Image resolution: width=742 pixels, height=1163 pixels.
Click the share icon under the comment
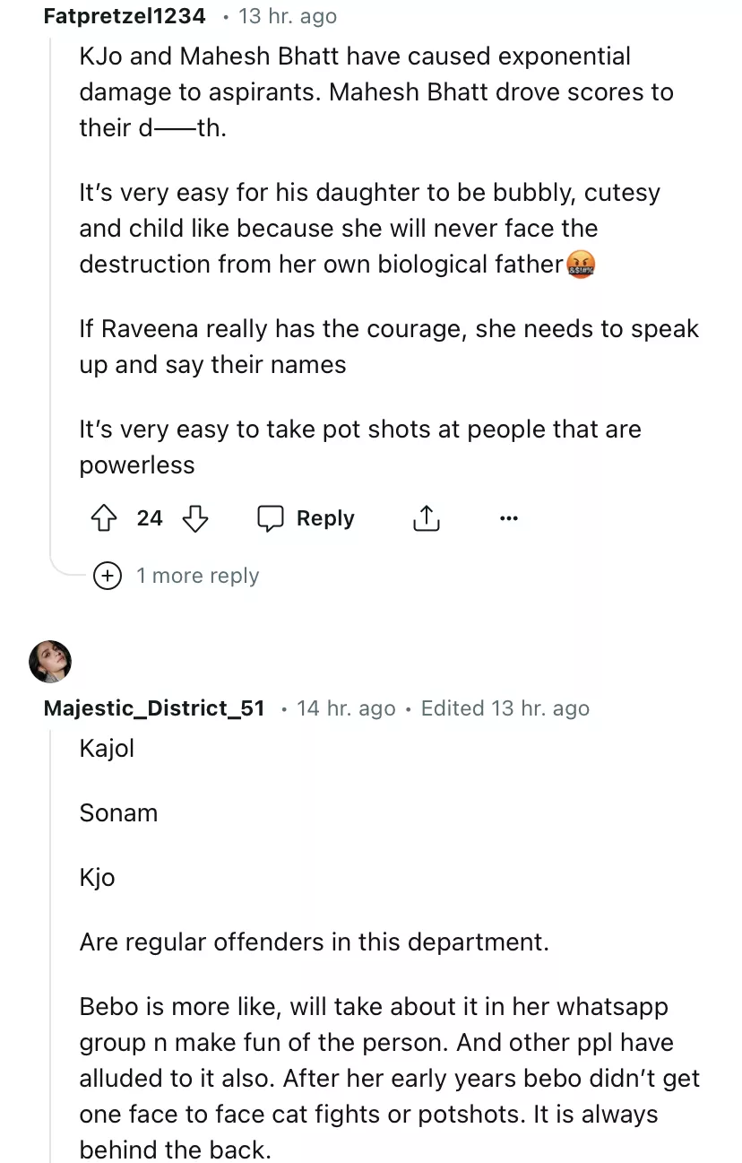[x=427, y=518]
